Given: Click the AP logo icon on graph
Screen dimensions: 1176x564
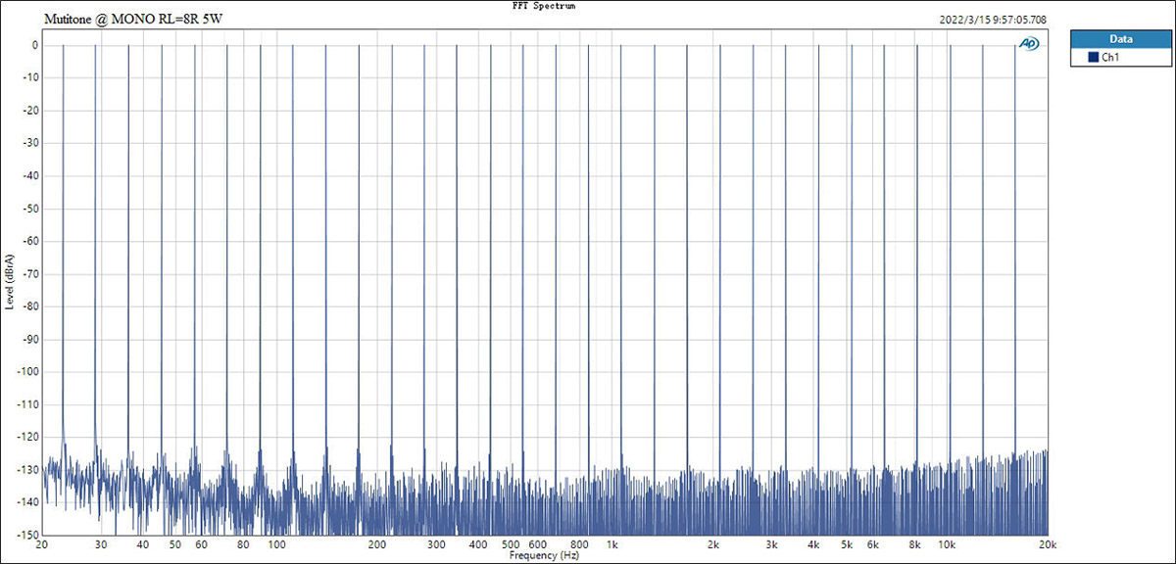Looking at the screenshot, I should pos(1030,43).
